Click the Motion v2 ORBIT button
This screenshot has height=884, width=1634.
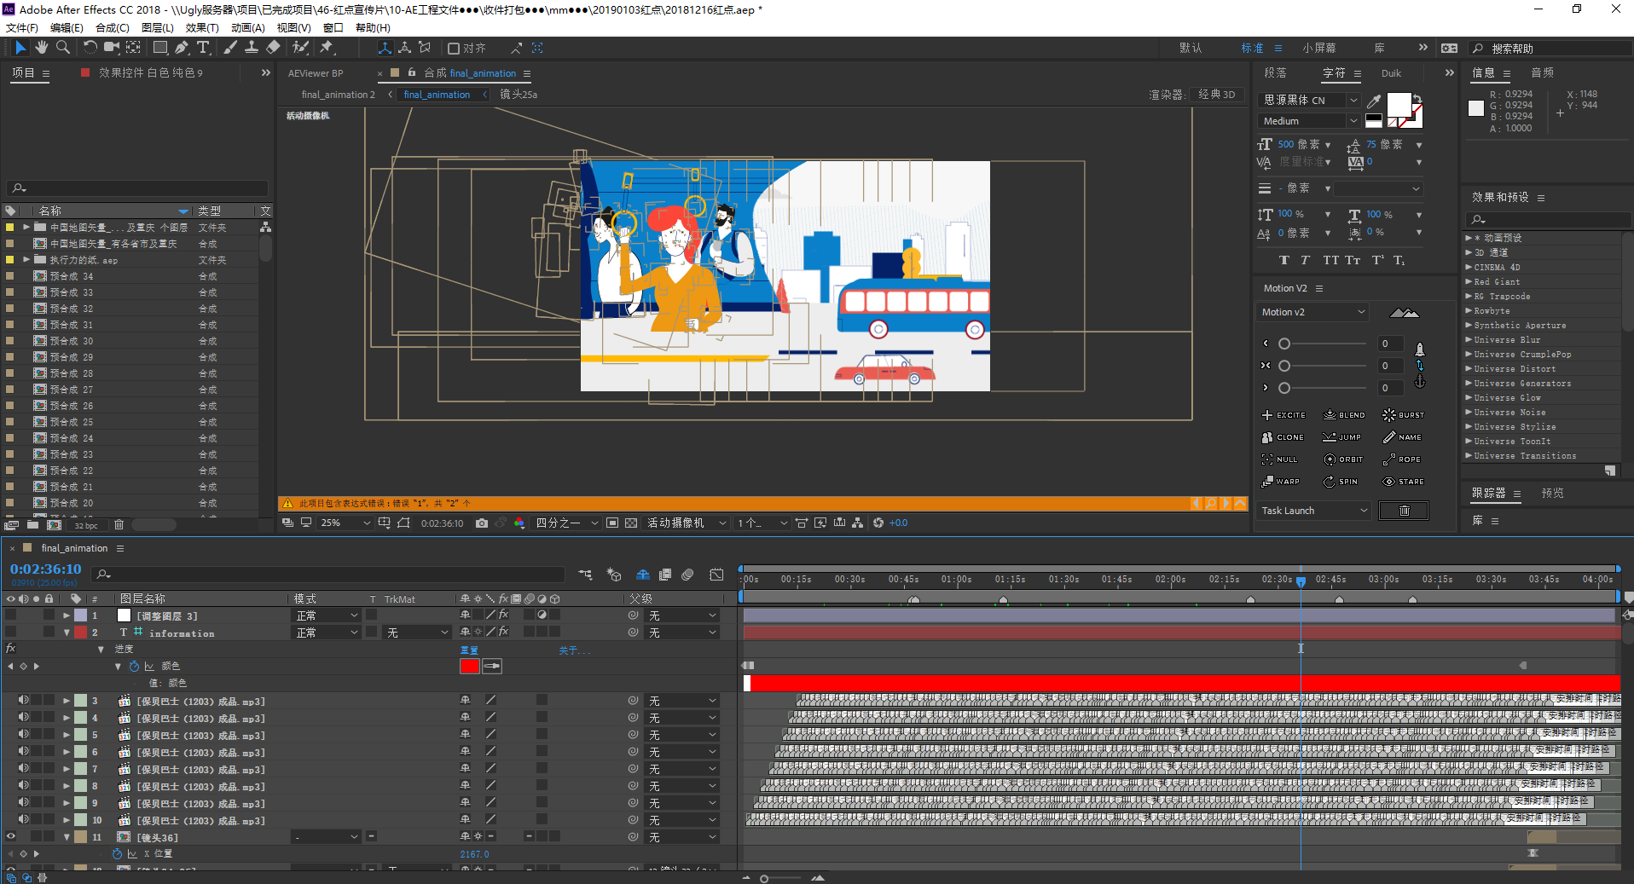[1343, 459]
